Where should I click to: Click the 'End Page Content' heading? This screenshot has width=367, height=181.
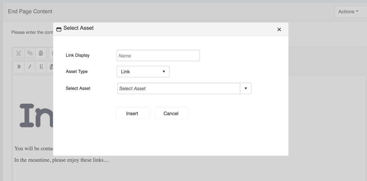[30, 11]
